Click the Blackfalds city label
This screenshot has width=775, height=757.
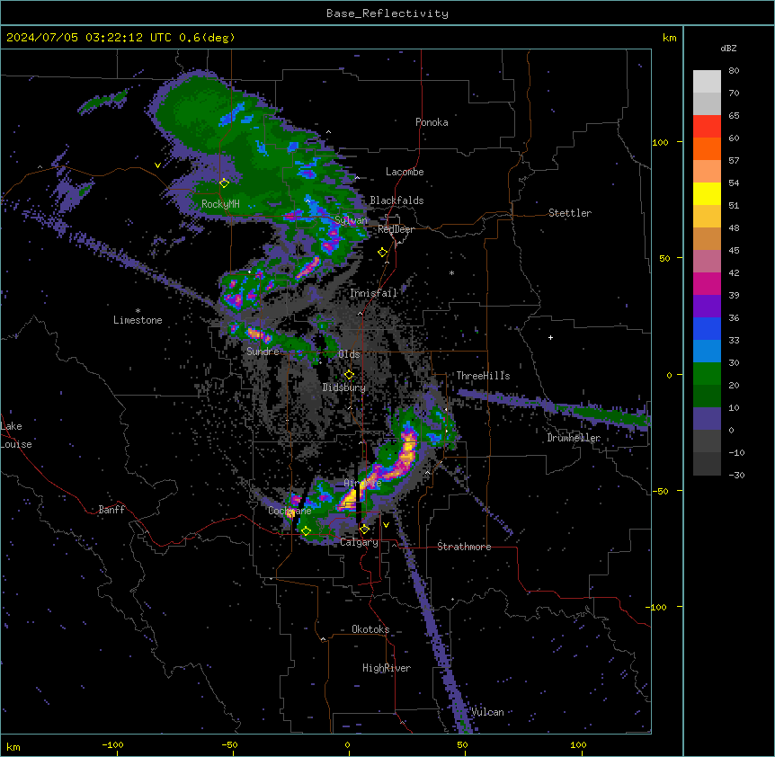(x=396, y=200)
